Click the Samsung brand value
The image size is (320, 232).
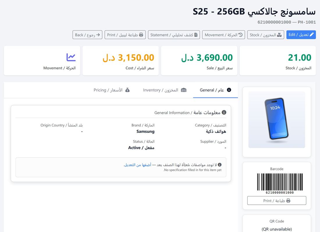click(x=145, y=131)
